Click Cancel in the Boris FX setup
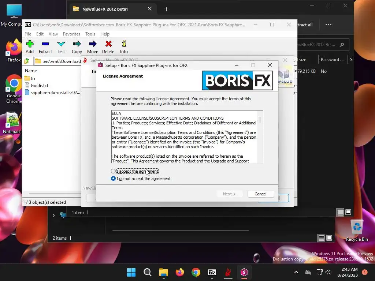This screenshot has height=281, width=375. pos(260,194)
